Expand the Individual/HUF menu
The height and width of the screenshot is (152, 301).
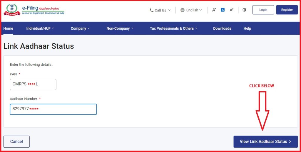pyautogui.click(x=40, y=28)
